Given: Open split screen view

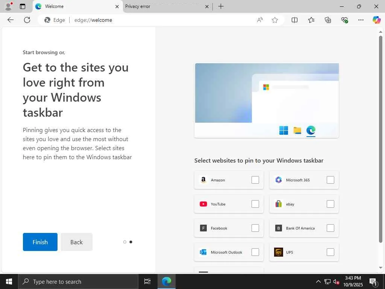Looking at the screenshot, I should (294, 20).
